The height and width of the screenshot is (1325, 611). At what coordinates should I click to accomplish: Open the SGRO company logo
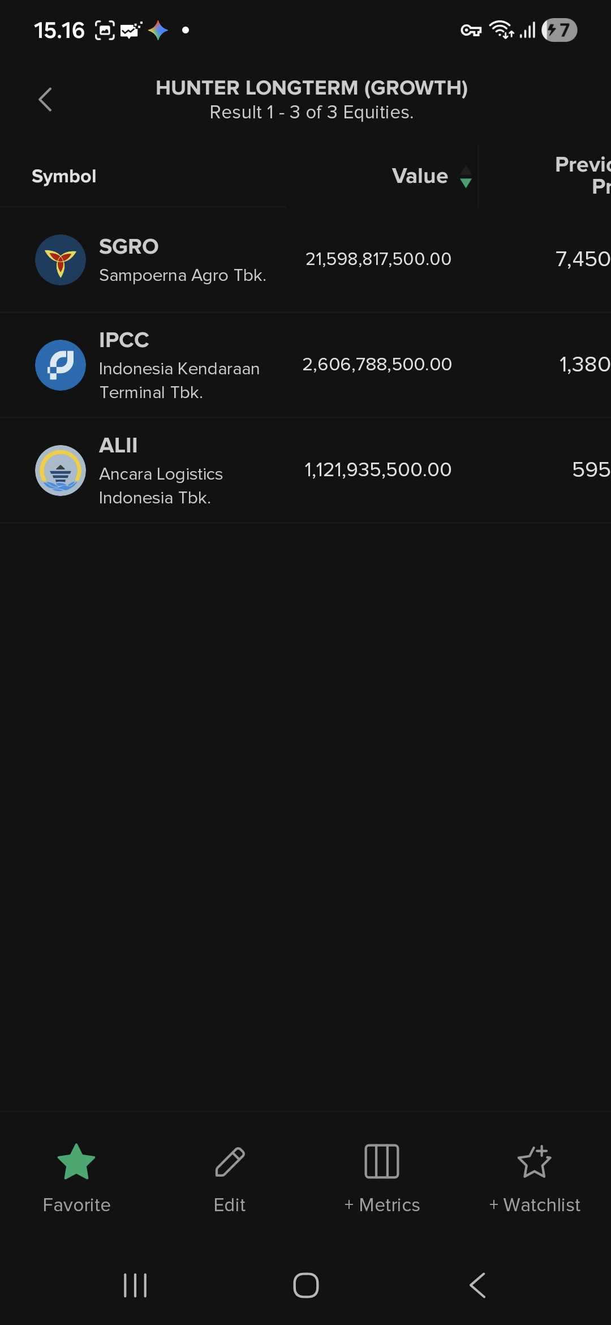pos(61,260)
